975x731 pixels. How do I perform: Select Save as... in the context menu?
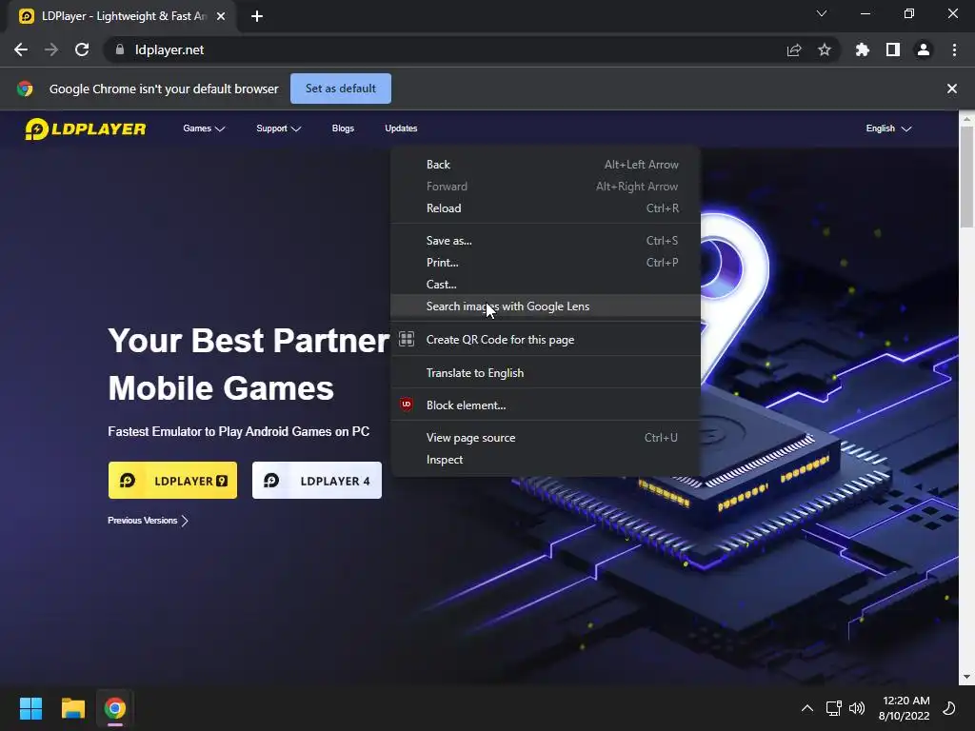click(x=546, y=241)
